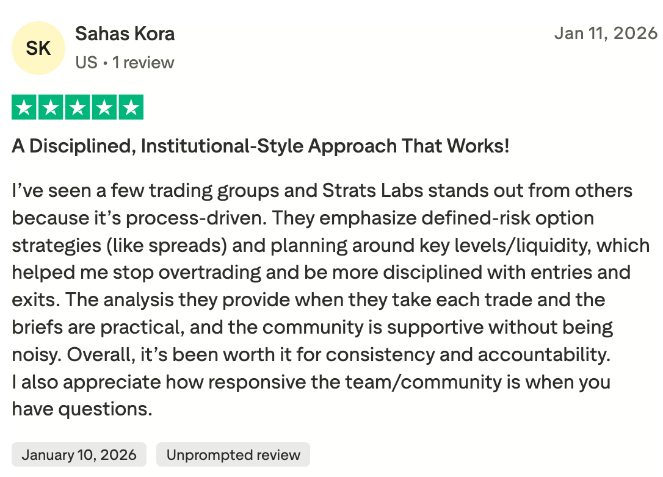Click the "Unprompted review" badge
Screen dimensions: 663x477
tap(233, 454)
